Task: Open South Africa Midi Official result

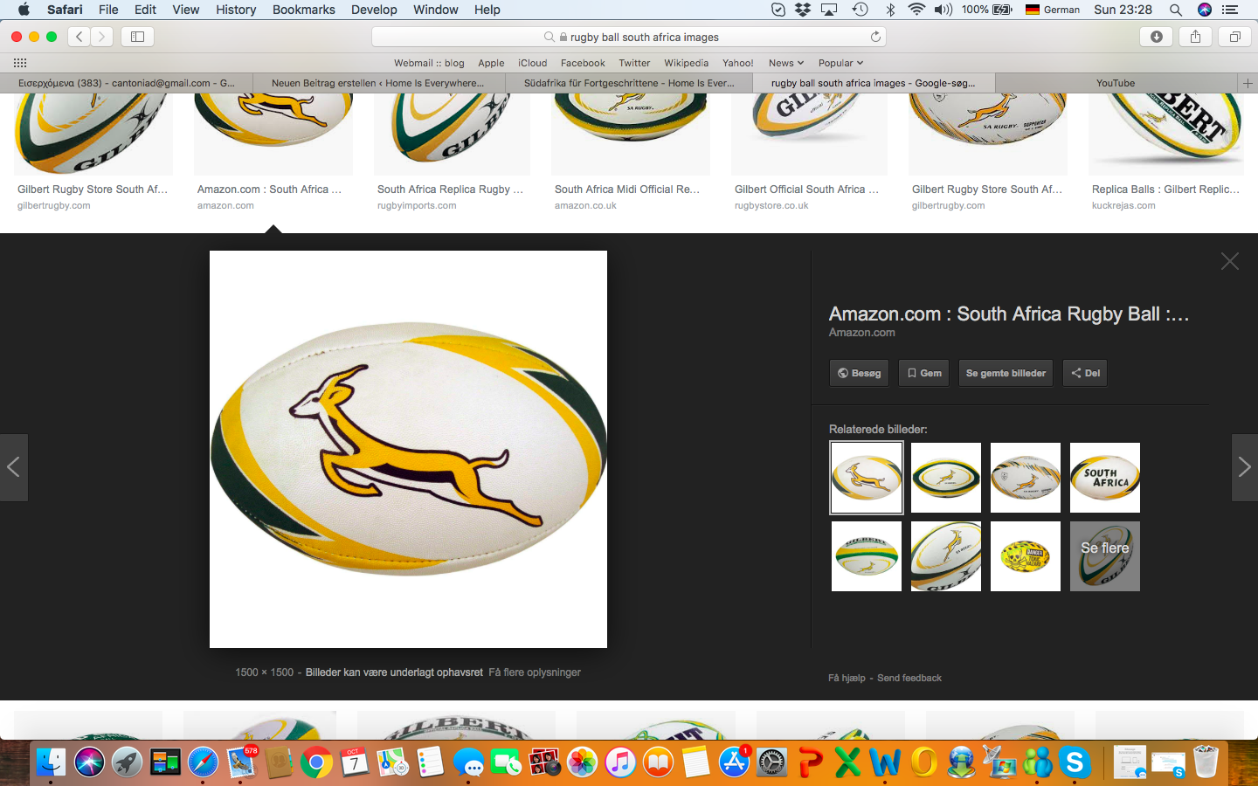Action: point(627,190)
